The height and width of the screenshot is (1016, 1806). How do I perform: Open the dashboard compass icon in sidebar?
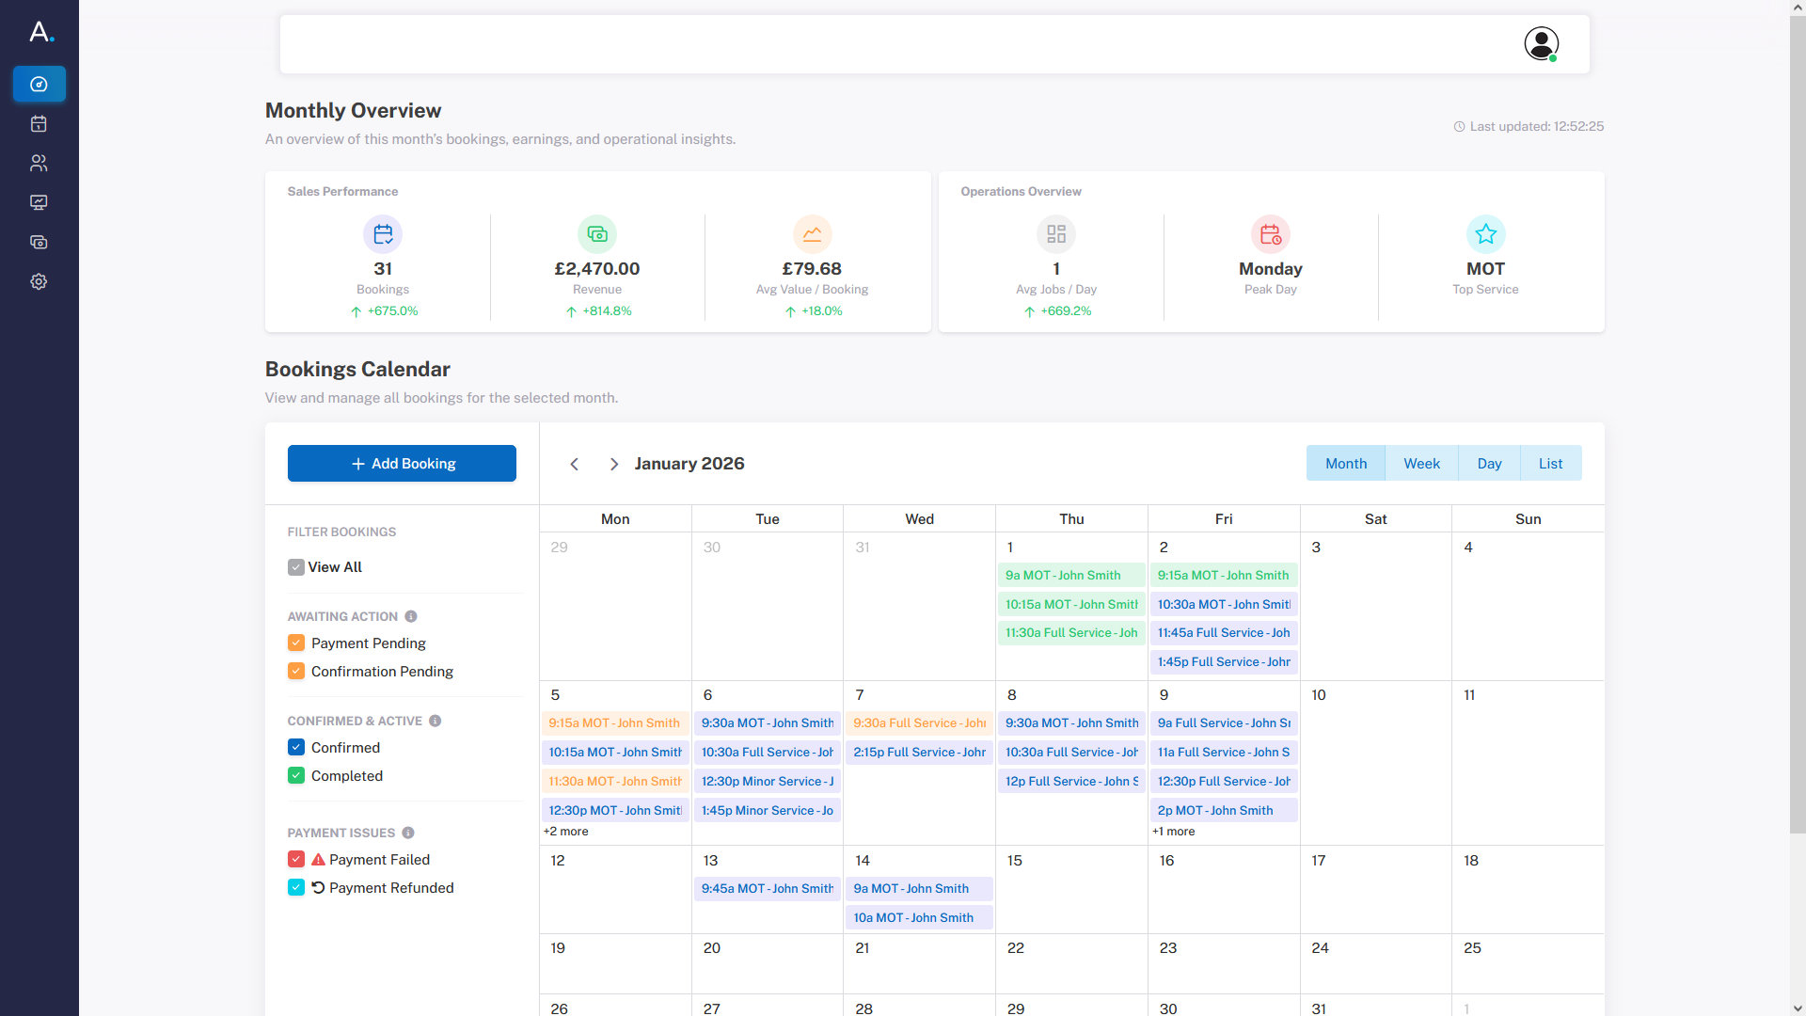point(39,85)
